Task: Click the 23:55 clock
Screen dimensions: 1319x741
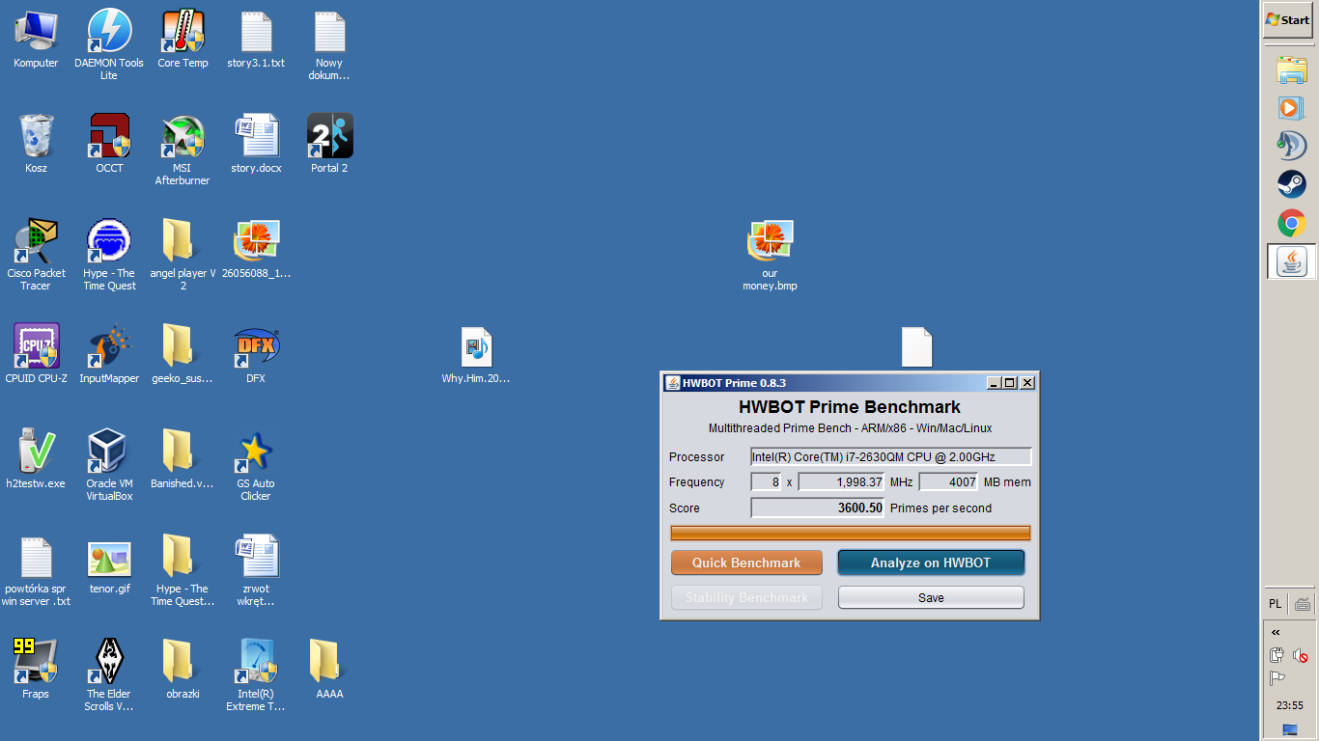Action: tap(1290, 705)
